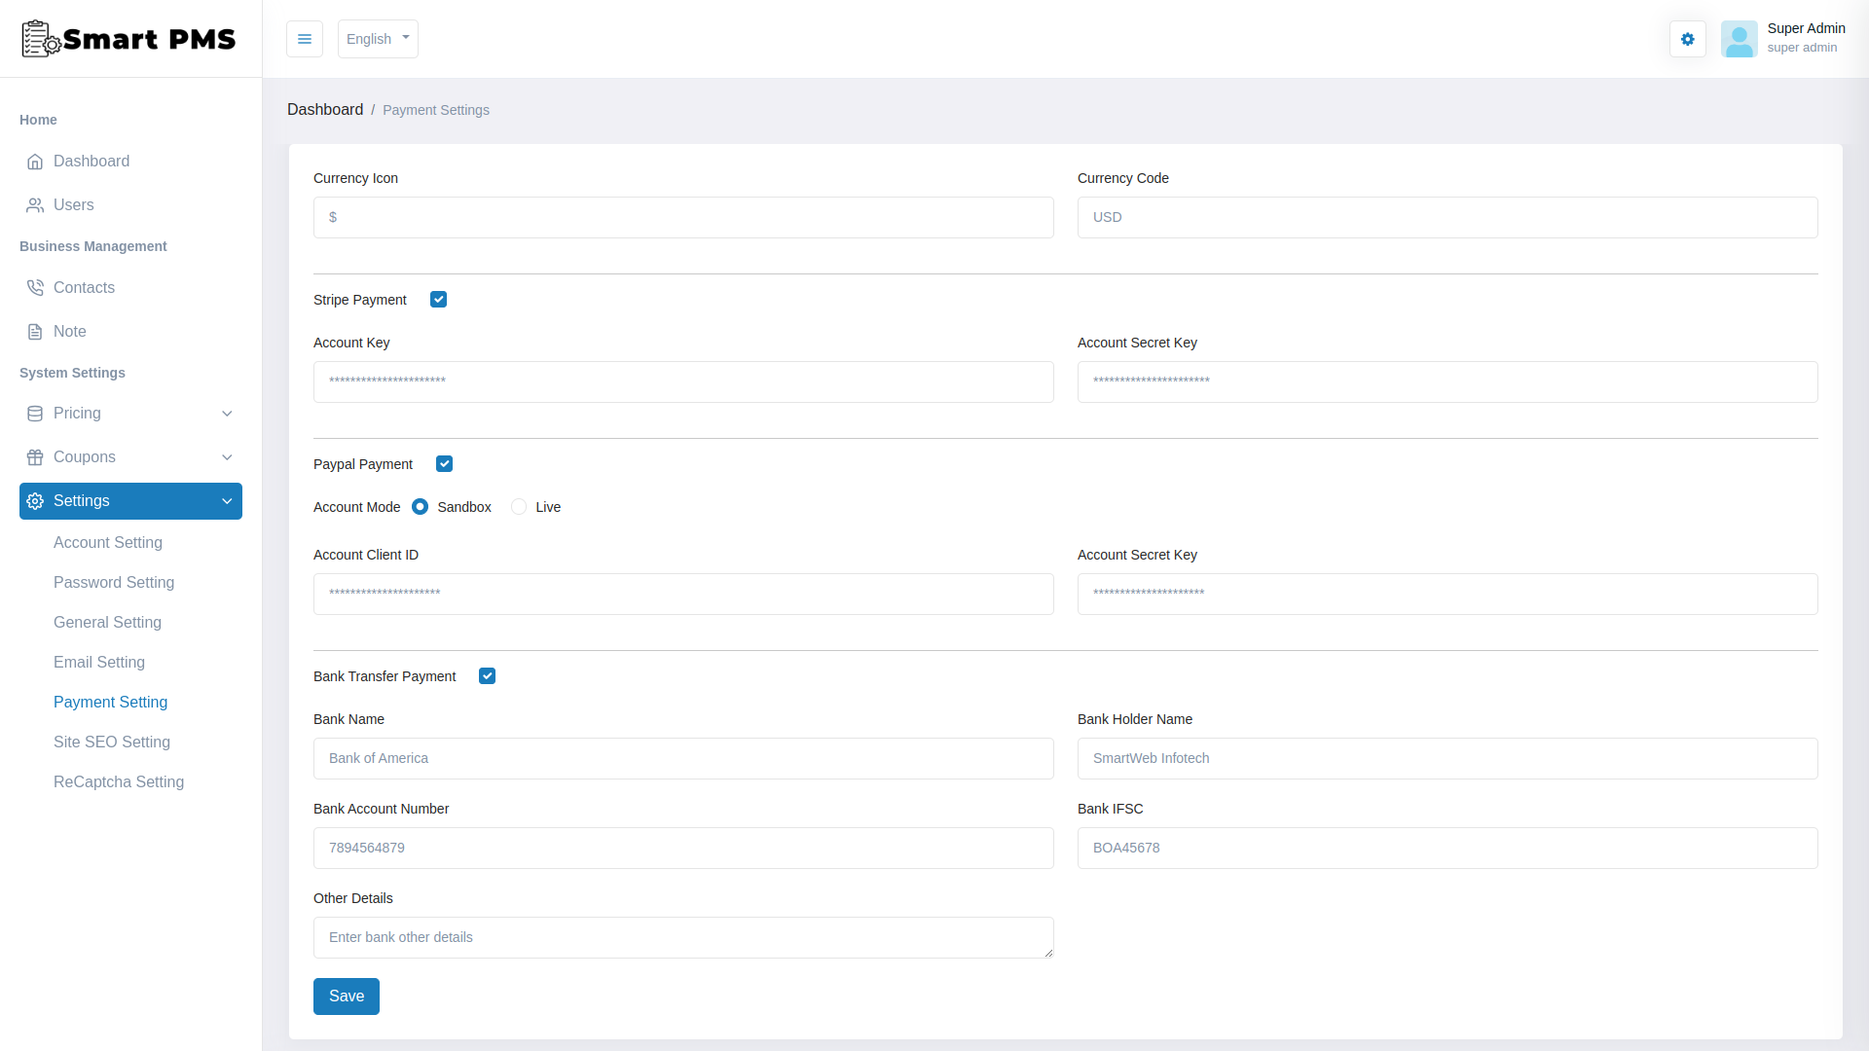Click the Smart PMS logo

(x=128, y=39)
